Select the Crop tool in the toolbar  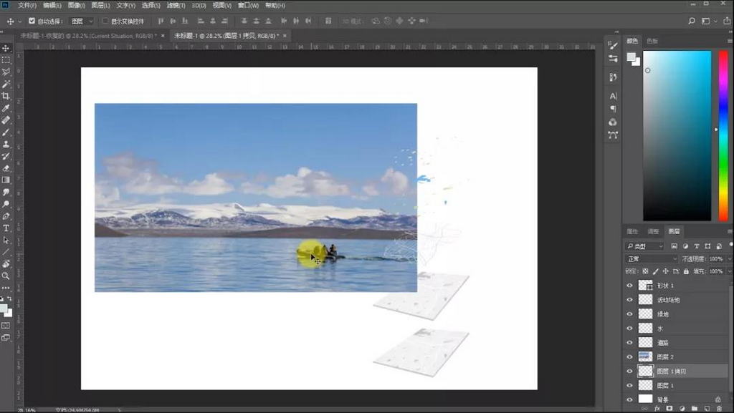pos(6,96)
